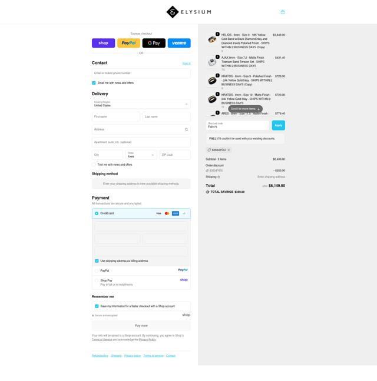377x381 pixels.
Task: Toggle Use shipping address as billing address
Action: (97, 260)
